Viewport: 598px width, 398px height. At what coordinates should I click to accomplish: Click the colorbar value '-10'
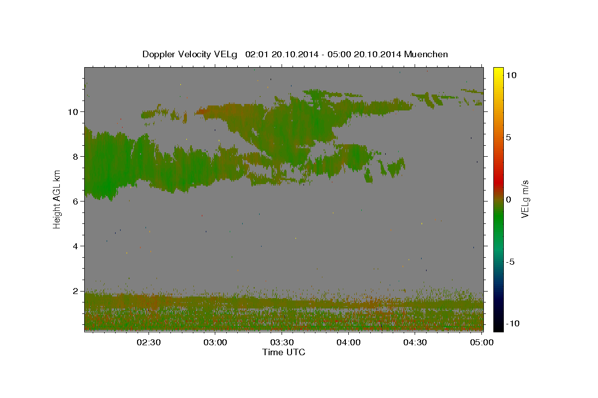pos(513,323)
